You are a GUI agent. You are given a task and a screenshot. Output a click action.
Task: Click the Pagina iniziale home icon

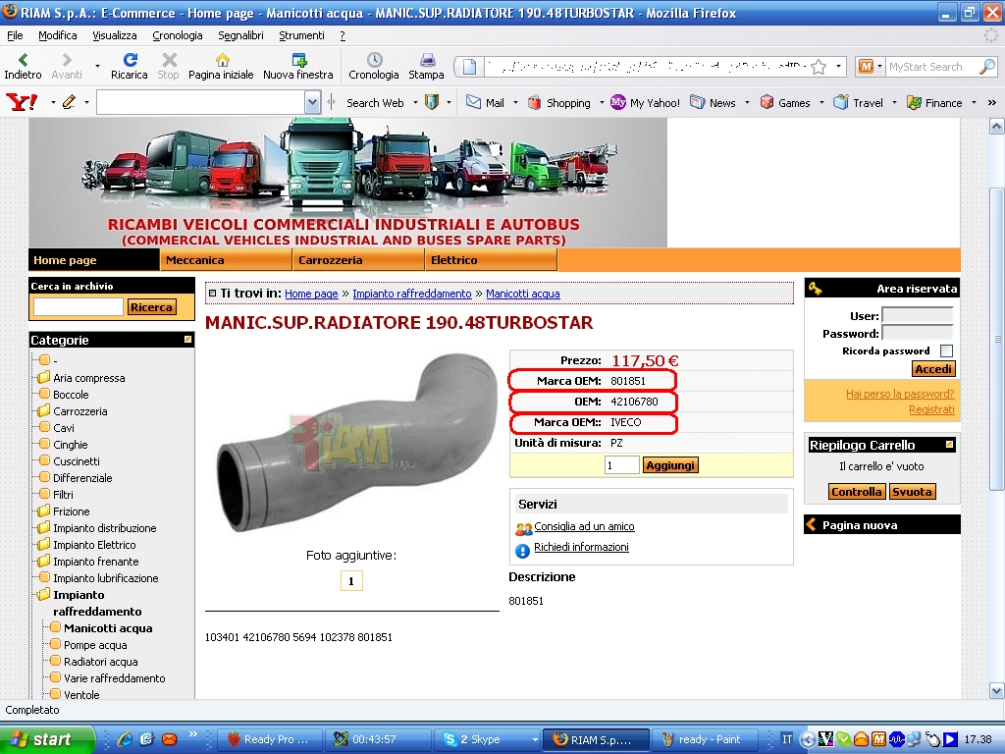click(x=222, y=61)
